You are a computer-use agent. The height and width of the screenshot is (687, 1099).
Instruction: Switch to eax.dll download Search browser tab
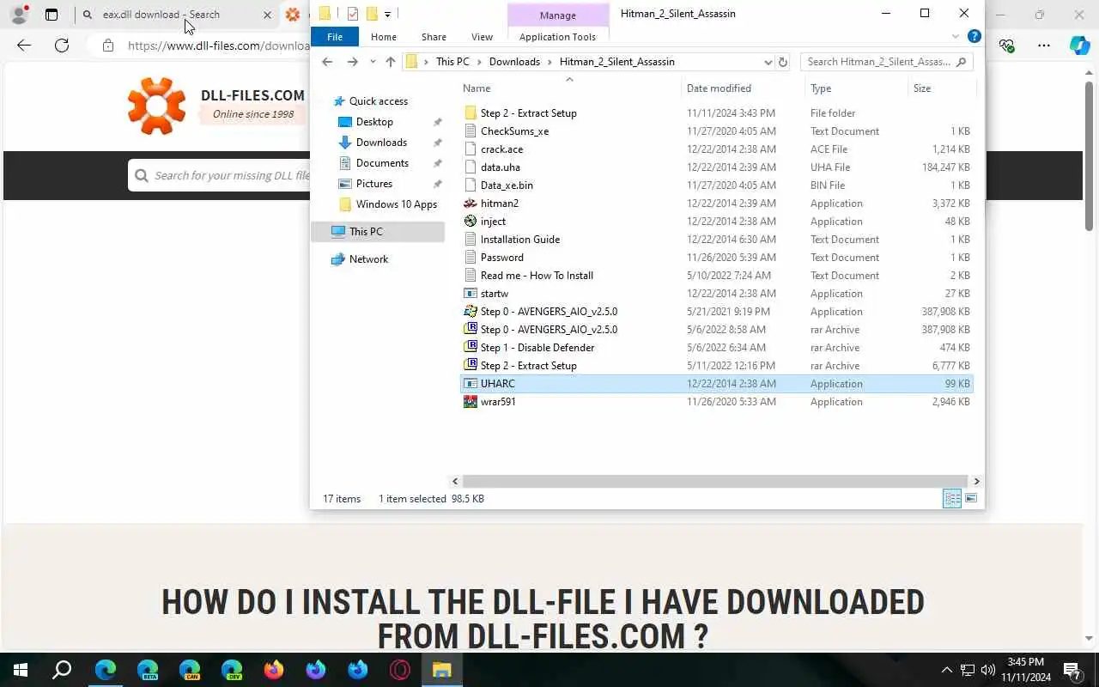176,15
